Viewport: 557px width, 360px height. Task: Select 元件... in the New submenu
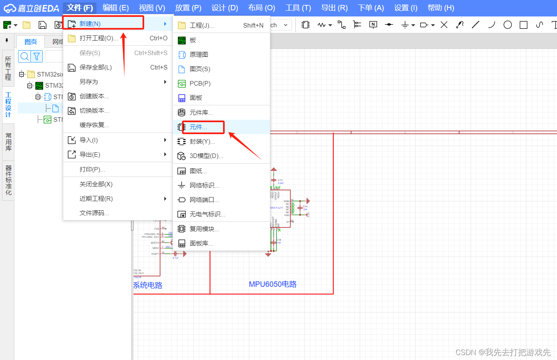pyautogui.click(x=221, y=127)
